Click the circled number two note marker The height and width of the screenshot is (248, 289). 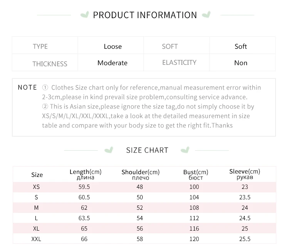(45, 106)
